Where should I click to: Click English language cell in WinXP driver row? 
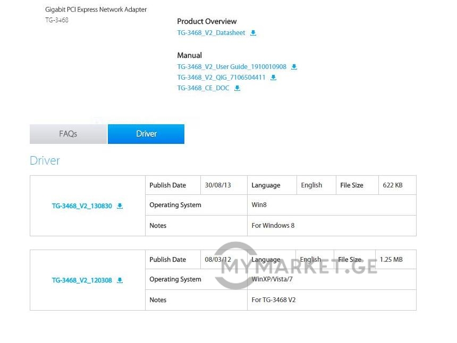(315, 260)
